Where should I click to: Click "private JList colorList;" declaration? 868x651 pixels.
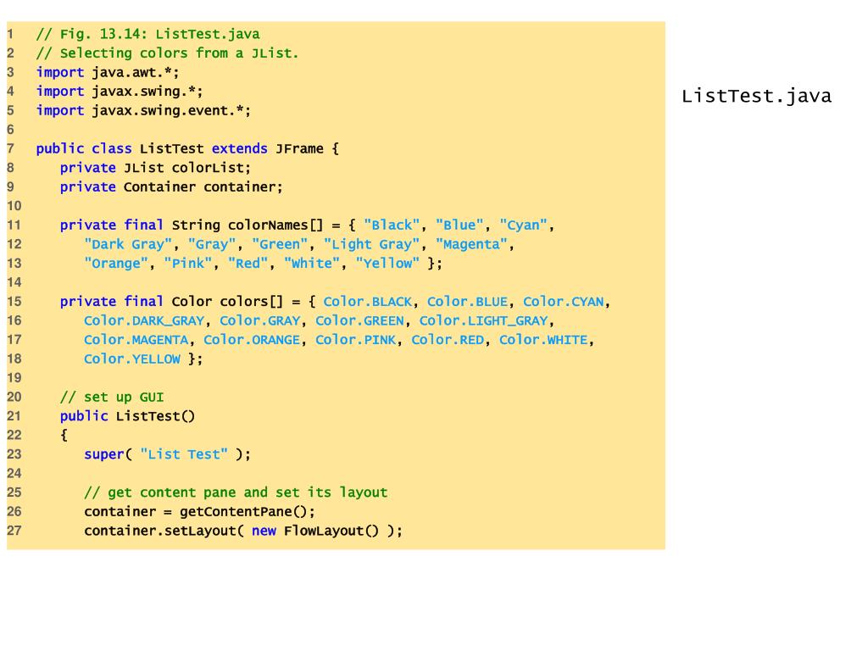(156, 168)
